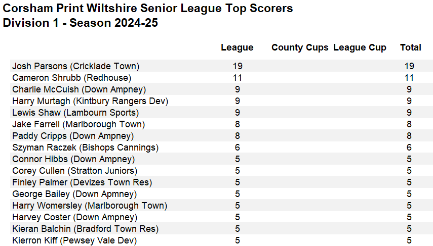The height and width of the screenshot is (246, 433).
Task: Click the County Cups column header
Action: 300,47
